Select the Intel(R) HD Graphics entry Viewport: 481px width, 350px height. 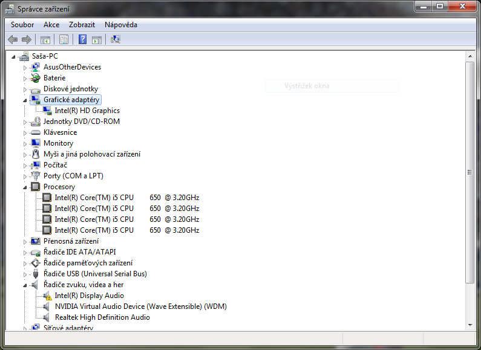coord(87,111)
